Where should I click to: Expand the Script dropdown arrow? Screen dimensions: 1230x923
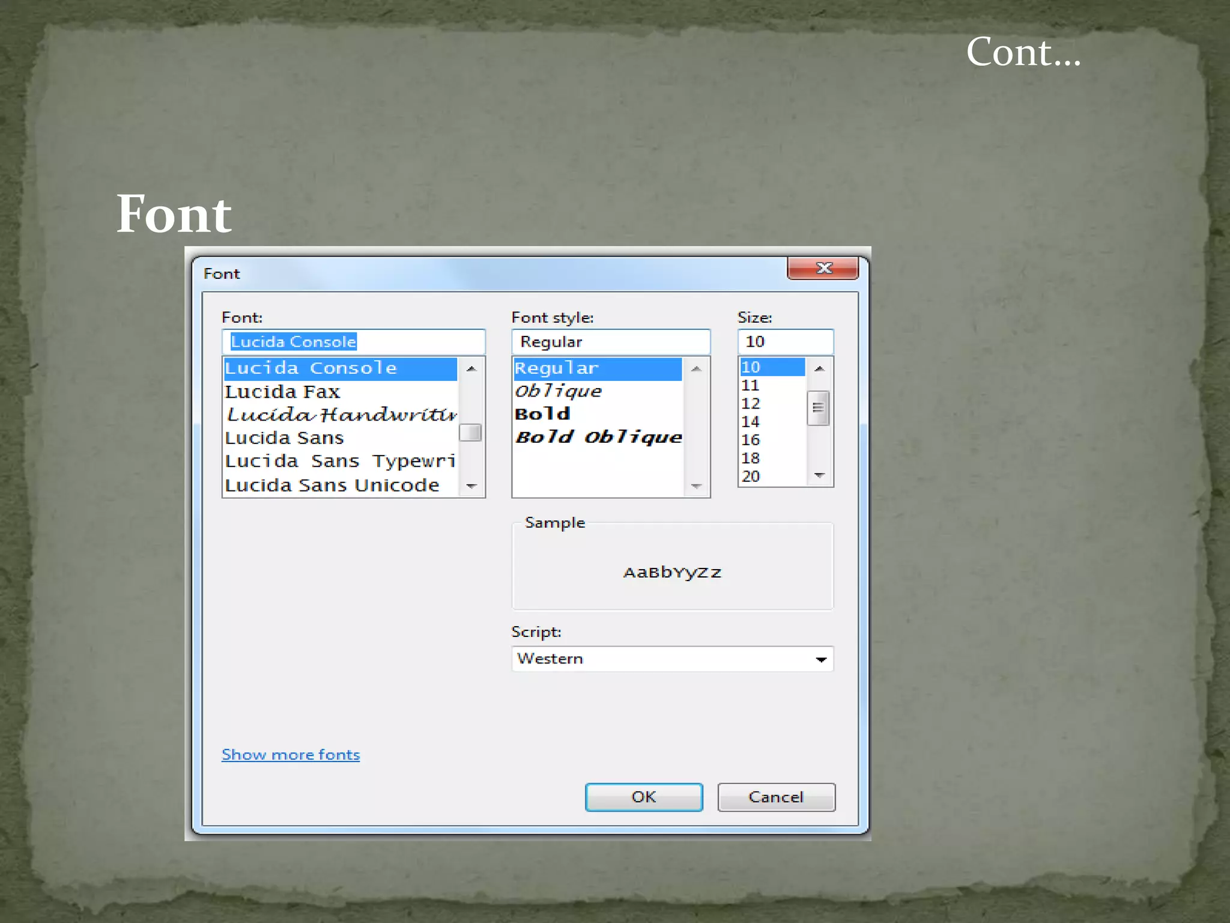[820, 659]
